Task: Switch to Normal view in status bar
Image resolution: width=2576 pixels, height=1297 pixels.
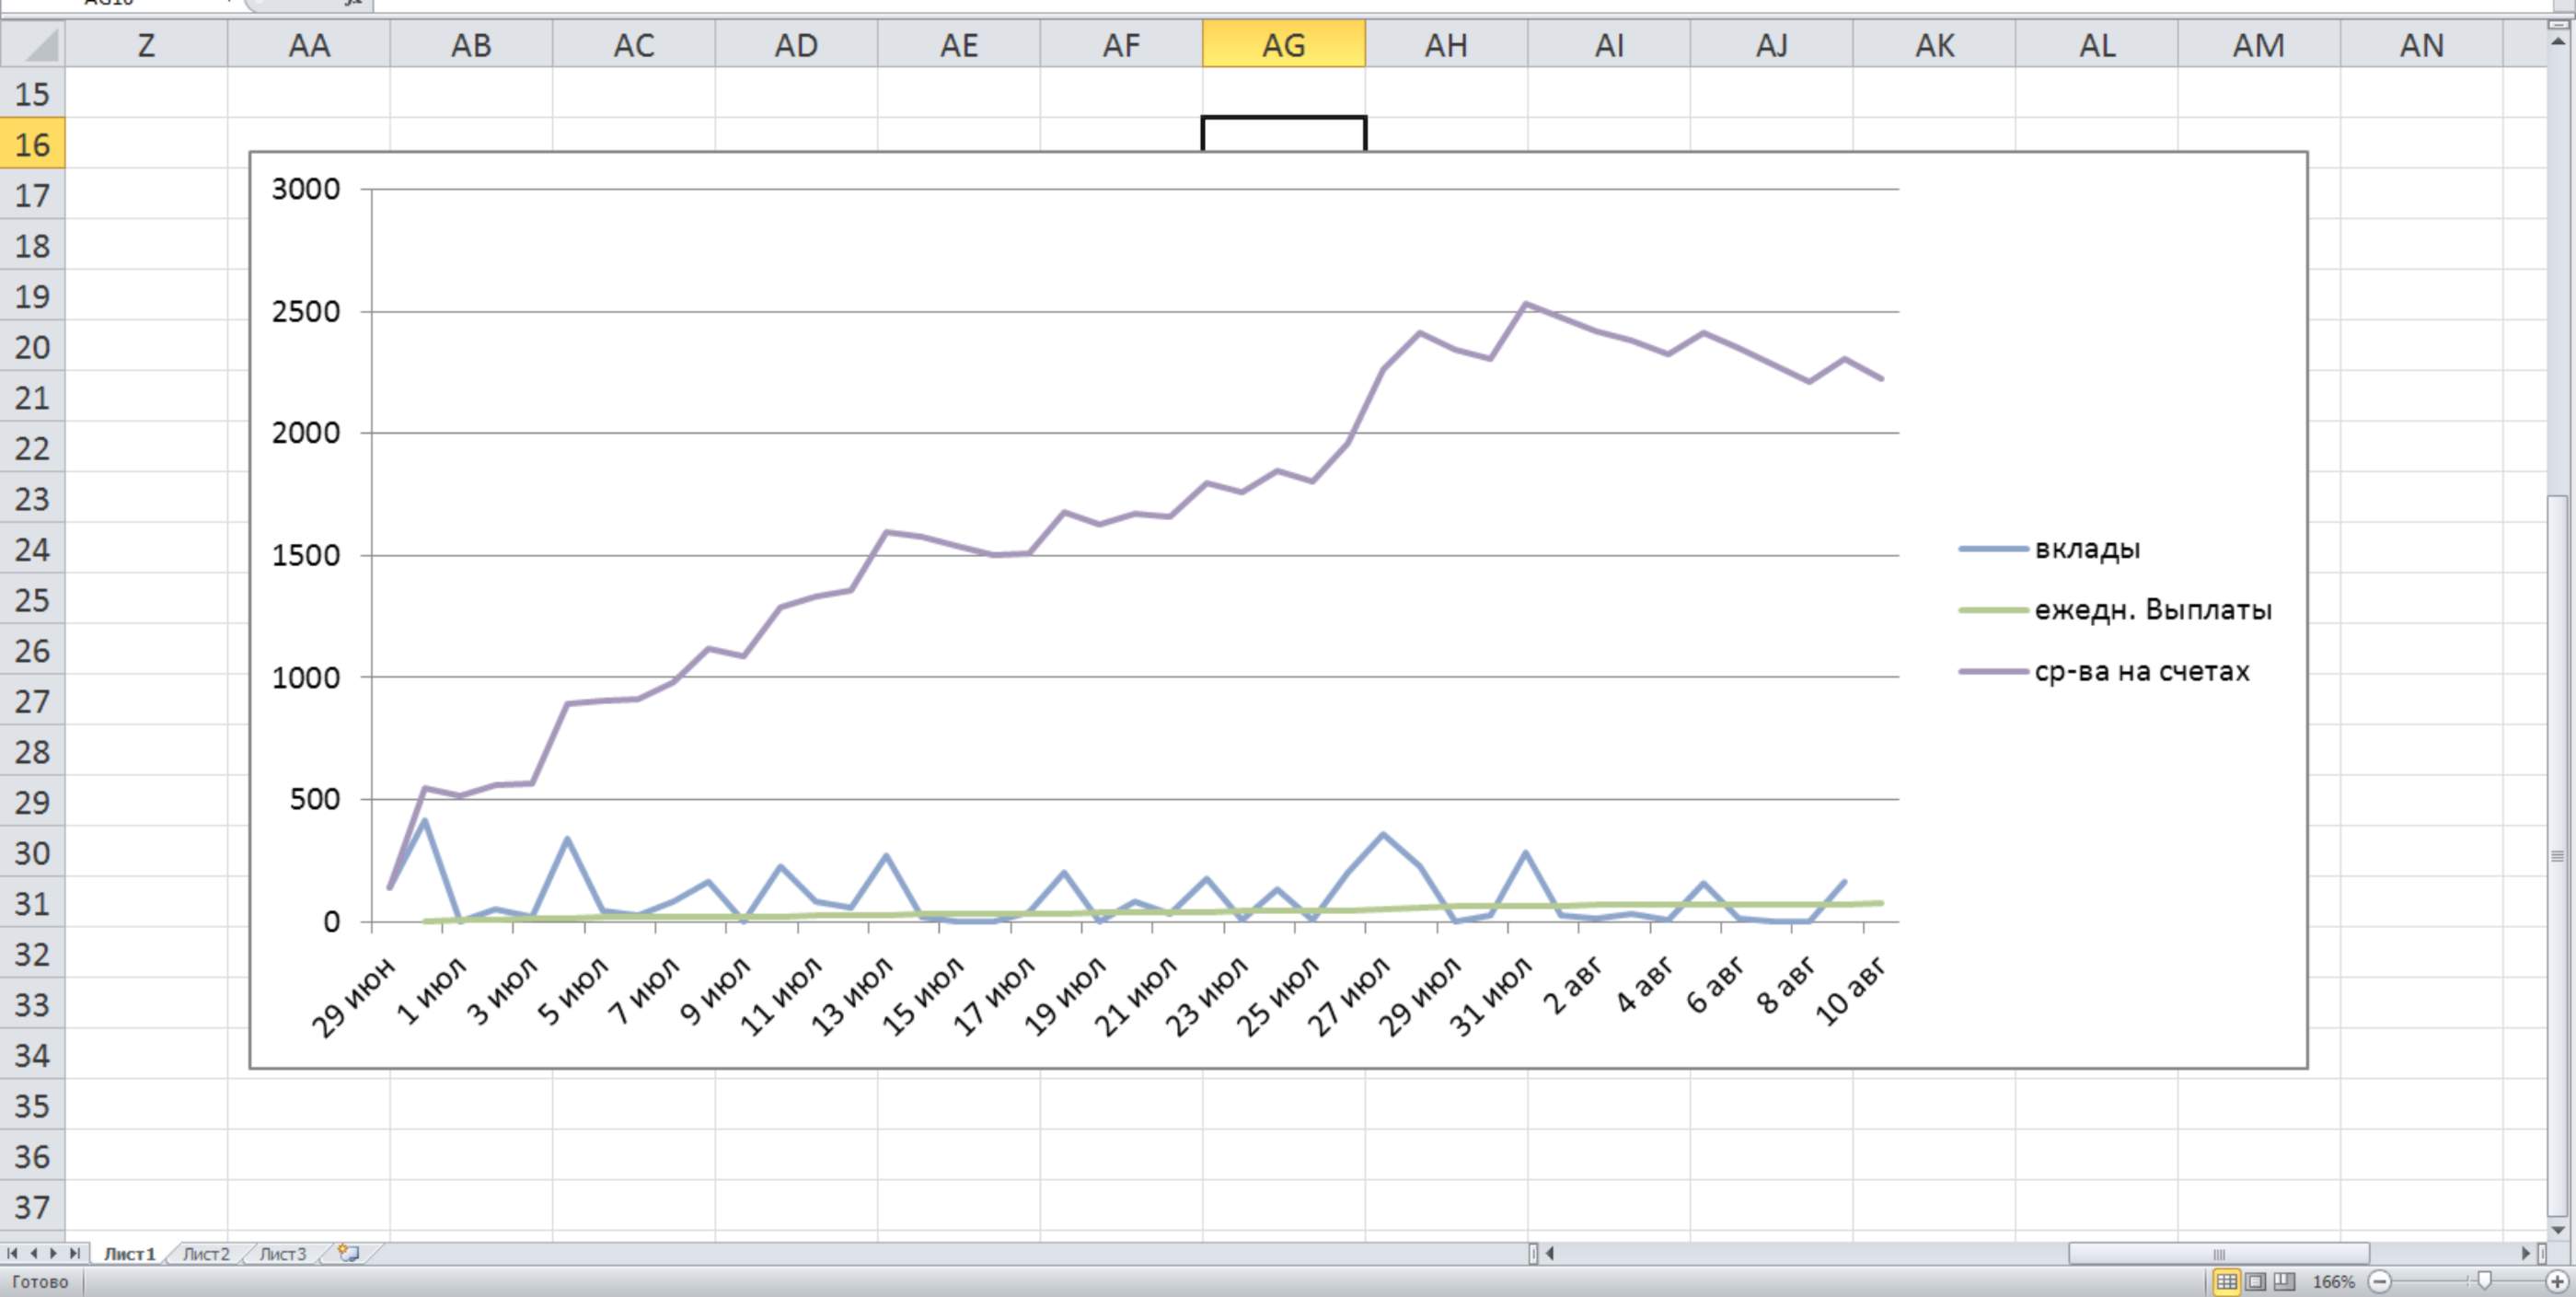Action: pos(2226,1281)
